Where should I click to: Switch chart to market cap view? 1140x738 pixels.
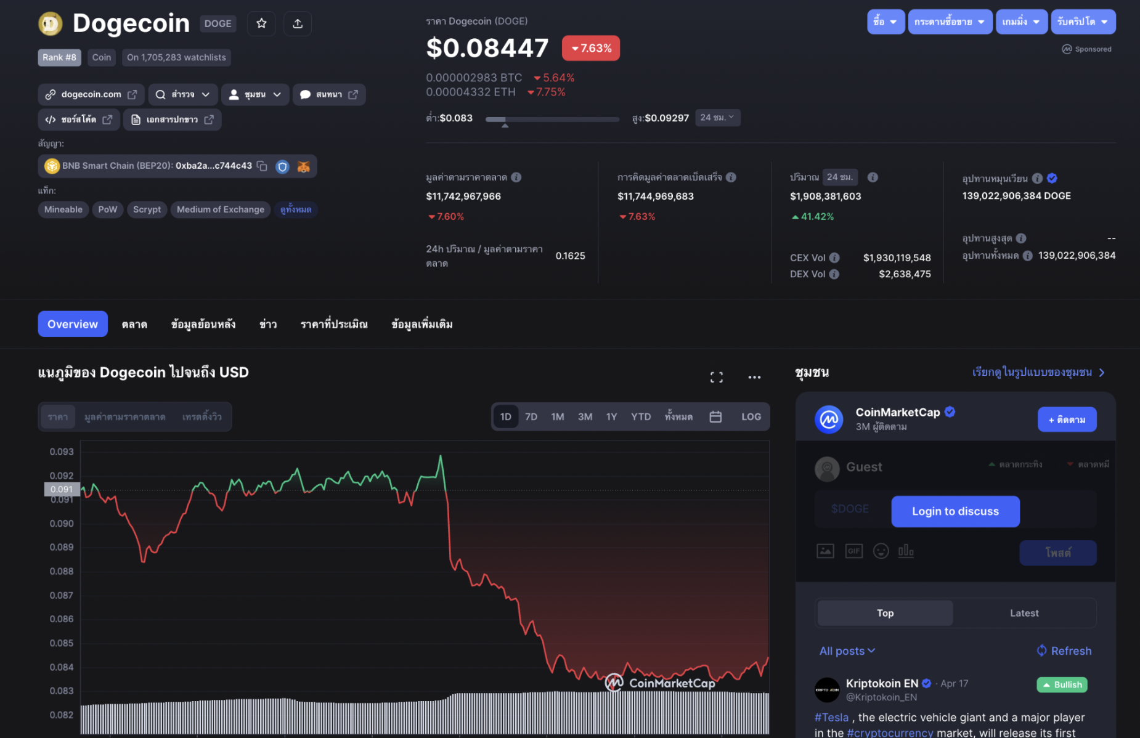click(x=125, y=417)
